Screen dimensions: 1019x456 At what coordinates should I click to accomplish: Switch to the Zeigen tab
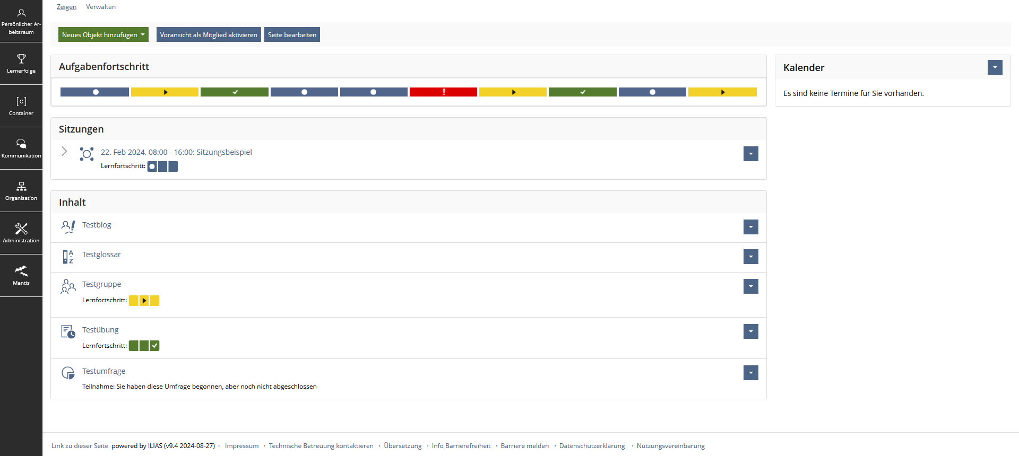point(66,7)
